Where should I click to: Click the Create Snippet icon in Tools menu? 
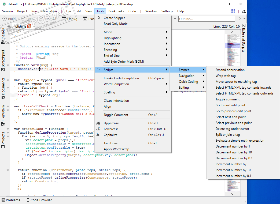coord(98,18)
